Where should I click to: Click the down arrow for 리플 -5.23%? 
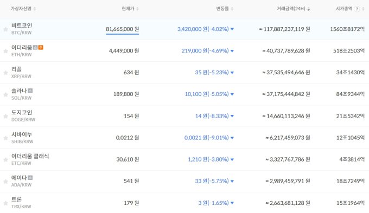coord(232,73)
